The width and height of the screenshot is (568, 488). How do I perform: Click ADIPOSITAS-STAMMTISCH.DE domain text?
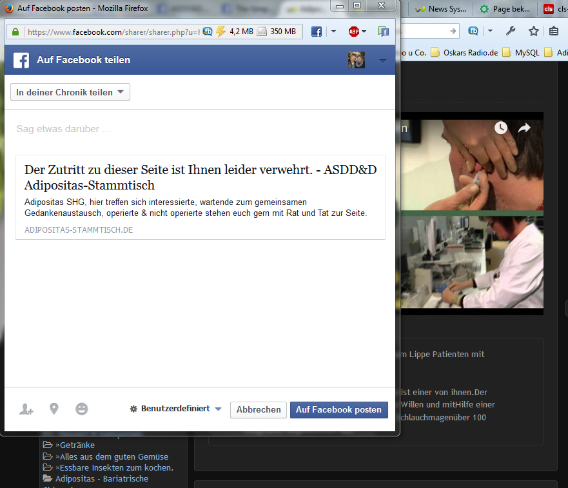pos(79,230)
